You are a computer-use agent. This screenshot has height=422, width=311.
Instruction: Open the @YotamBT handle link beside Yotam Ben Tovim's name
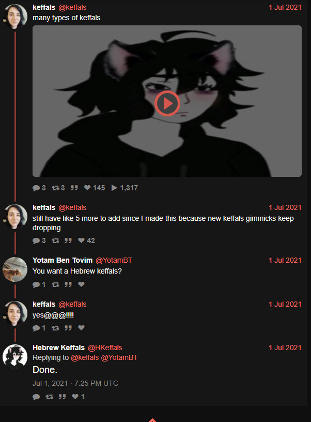[114, 260]
